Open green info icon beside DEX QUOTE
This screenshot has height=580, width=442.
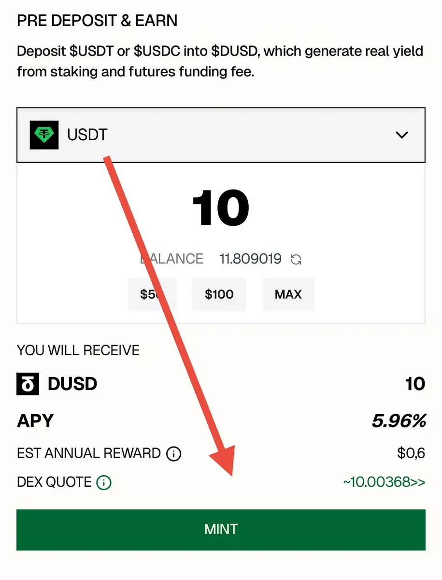click(104, 482)
